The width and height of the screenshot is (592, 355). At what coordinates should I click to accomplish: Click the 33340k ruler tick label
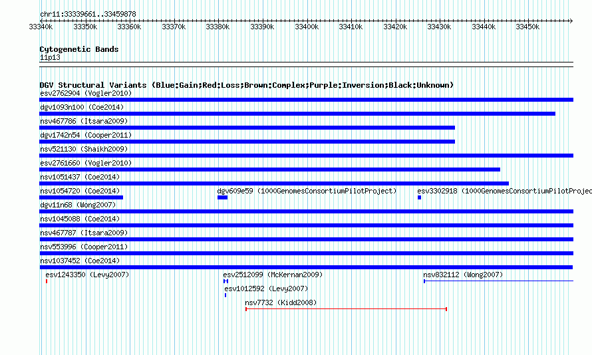click(x=41, y=27)
